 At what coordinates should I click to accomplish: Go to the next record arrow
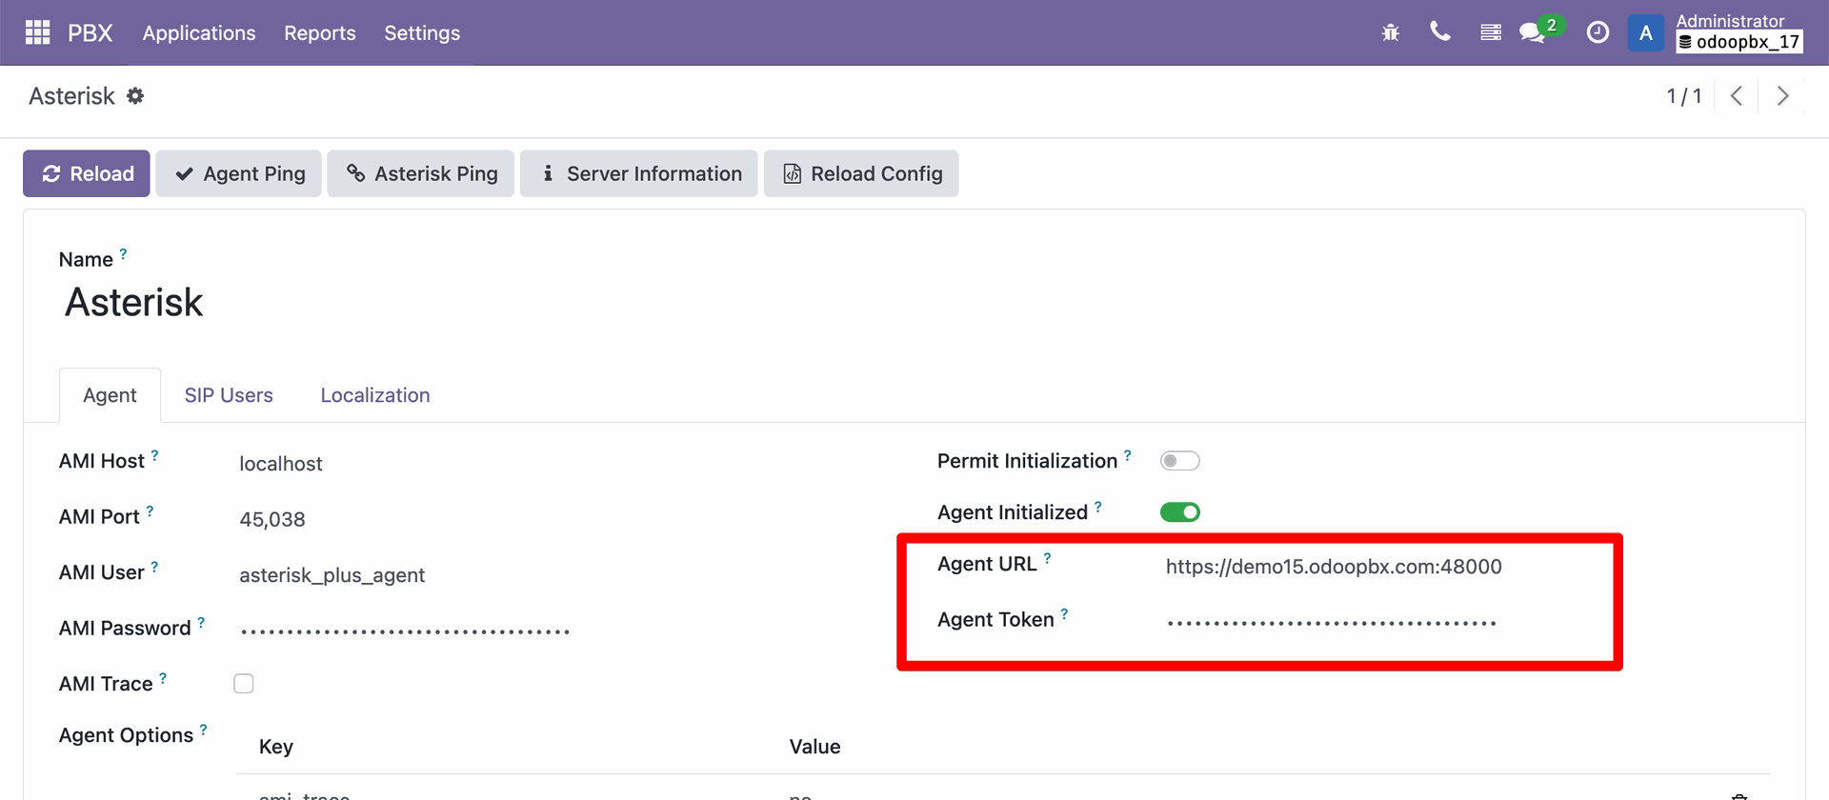tap(1782, 96)
